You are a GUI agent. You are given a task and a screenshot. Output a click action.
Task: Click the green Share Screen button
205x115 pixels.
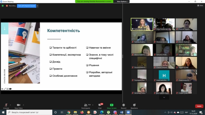[x=112, y=106]
